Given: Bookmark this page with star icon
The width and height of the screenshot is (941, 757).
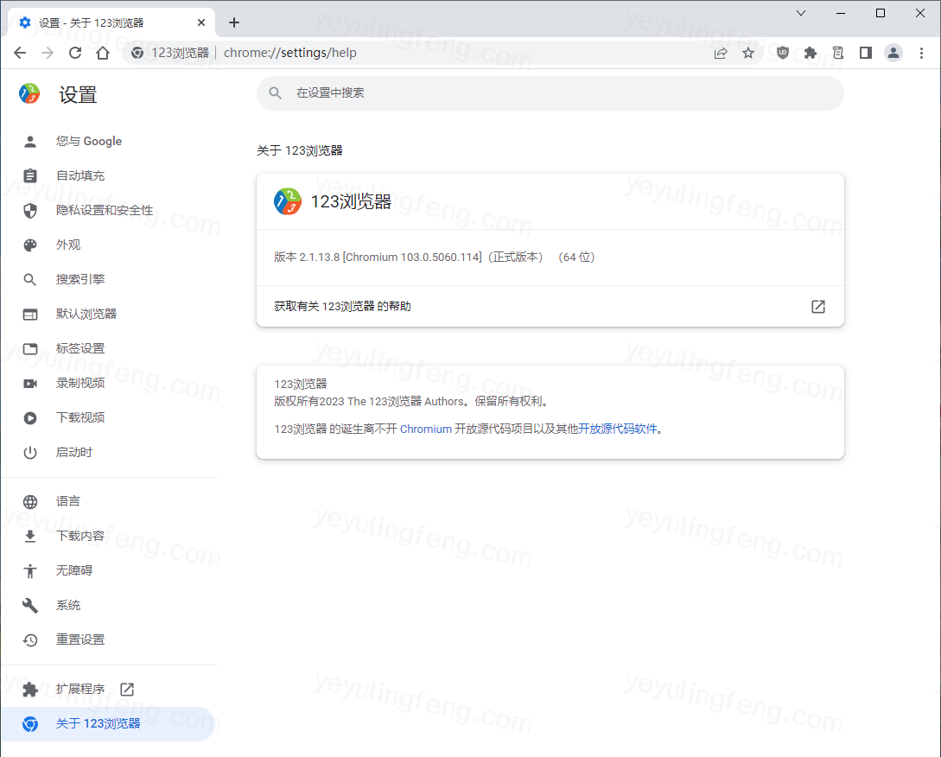Looking at the screenshot, I should 748,53.
